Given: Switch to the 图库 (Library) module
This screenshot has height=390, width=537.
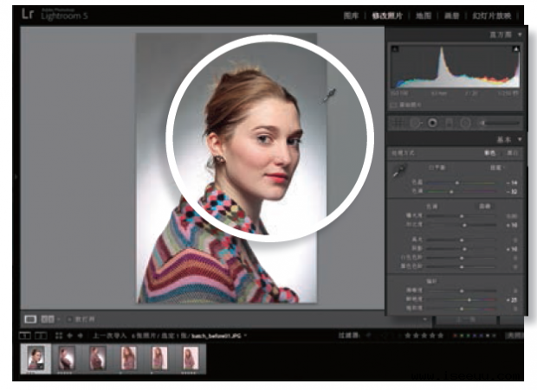Looking at the screenshot, I should [x=351, y=16].
